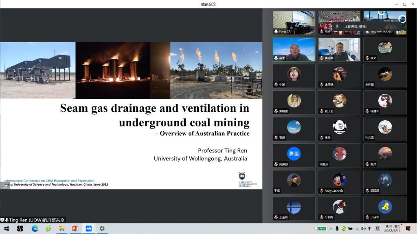Viewport: 417px width, 234px height.
Task: Click the Windows Start button
Action: 7,229
